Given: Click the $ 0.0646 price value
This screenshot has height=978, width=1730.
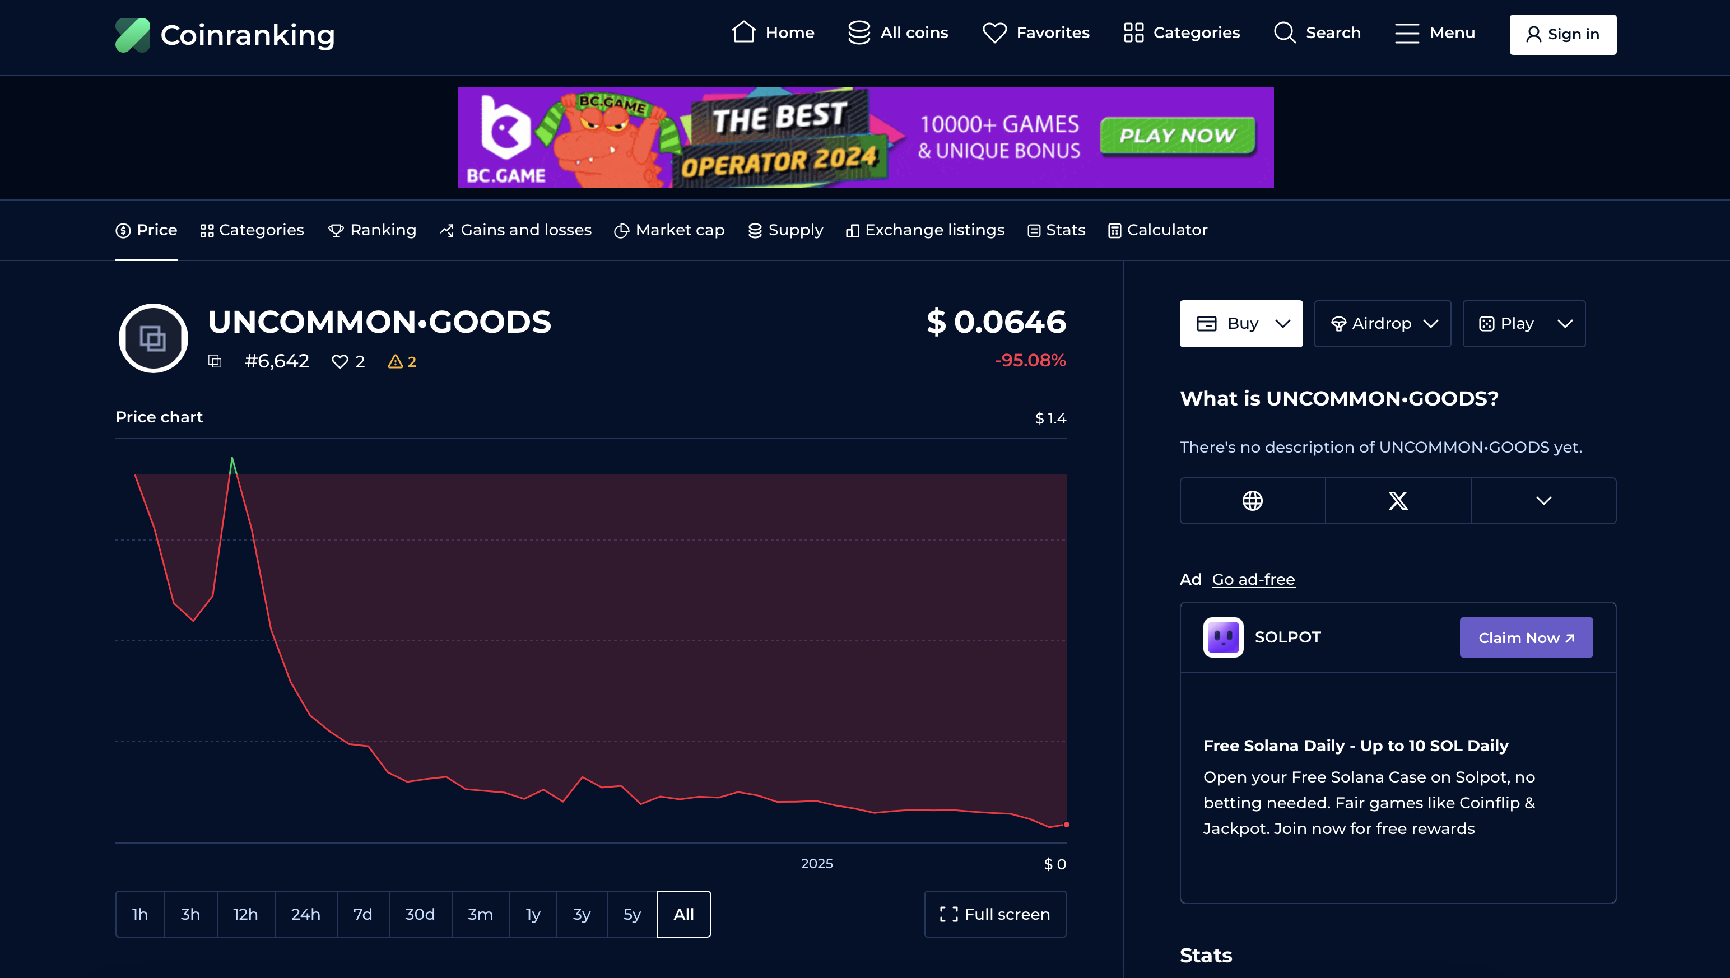Looking at the screenshot, I should (x=996, y=322).
